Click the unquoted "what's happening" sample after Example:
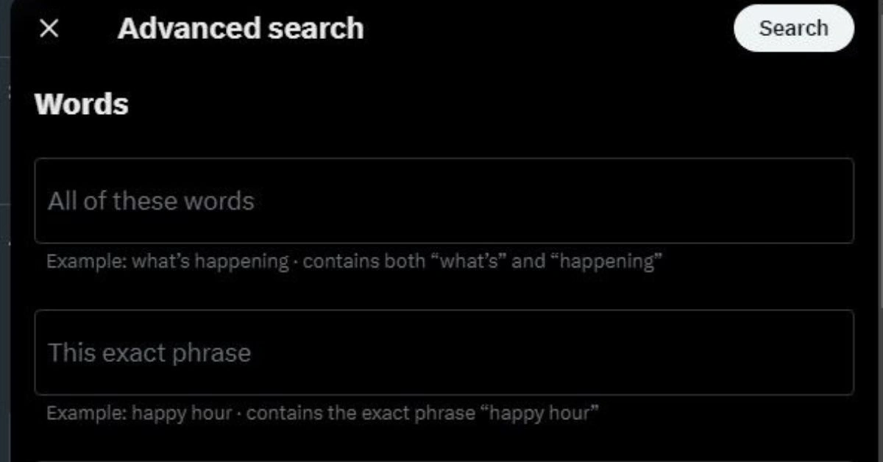Screen dimensions: 883x462 210,261
